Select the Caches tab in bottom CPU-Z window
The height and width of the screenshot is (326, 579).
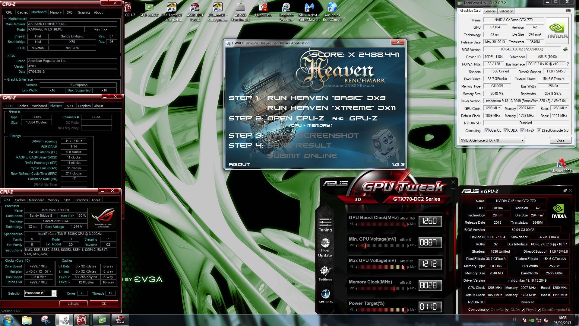pos(20,200)
